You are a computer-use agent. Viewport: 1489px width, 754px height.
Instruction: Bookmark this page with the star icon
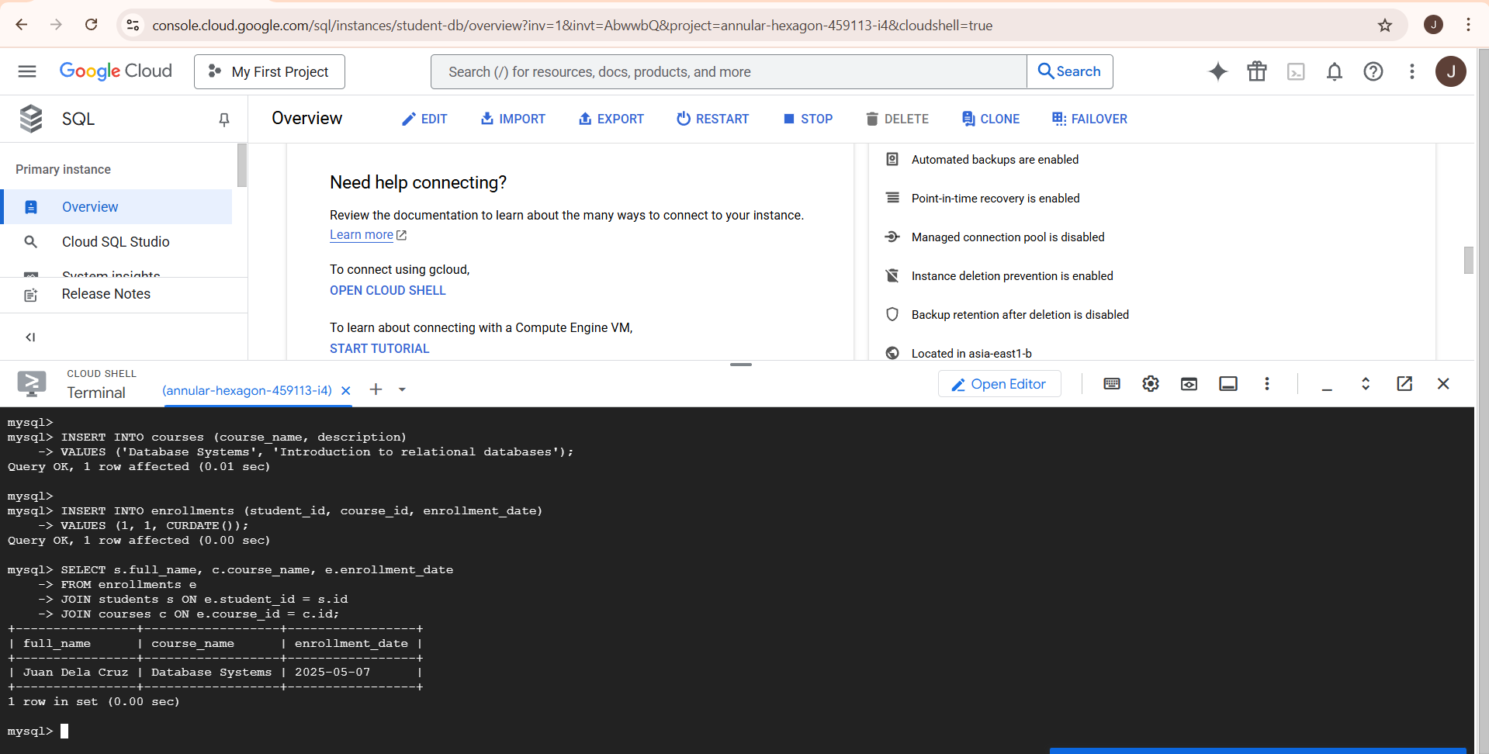(1385, 25)
